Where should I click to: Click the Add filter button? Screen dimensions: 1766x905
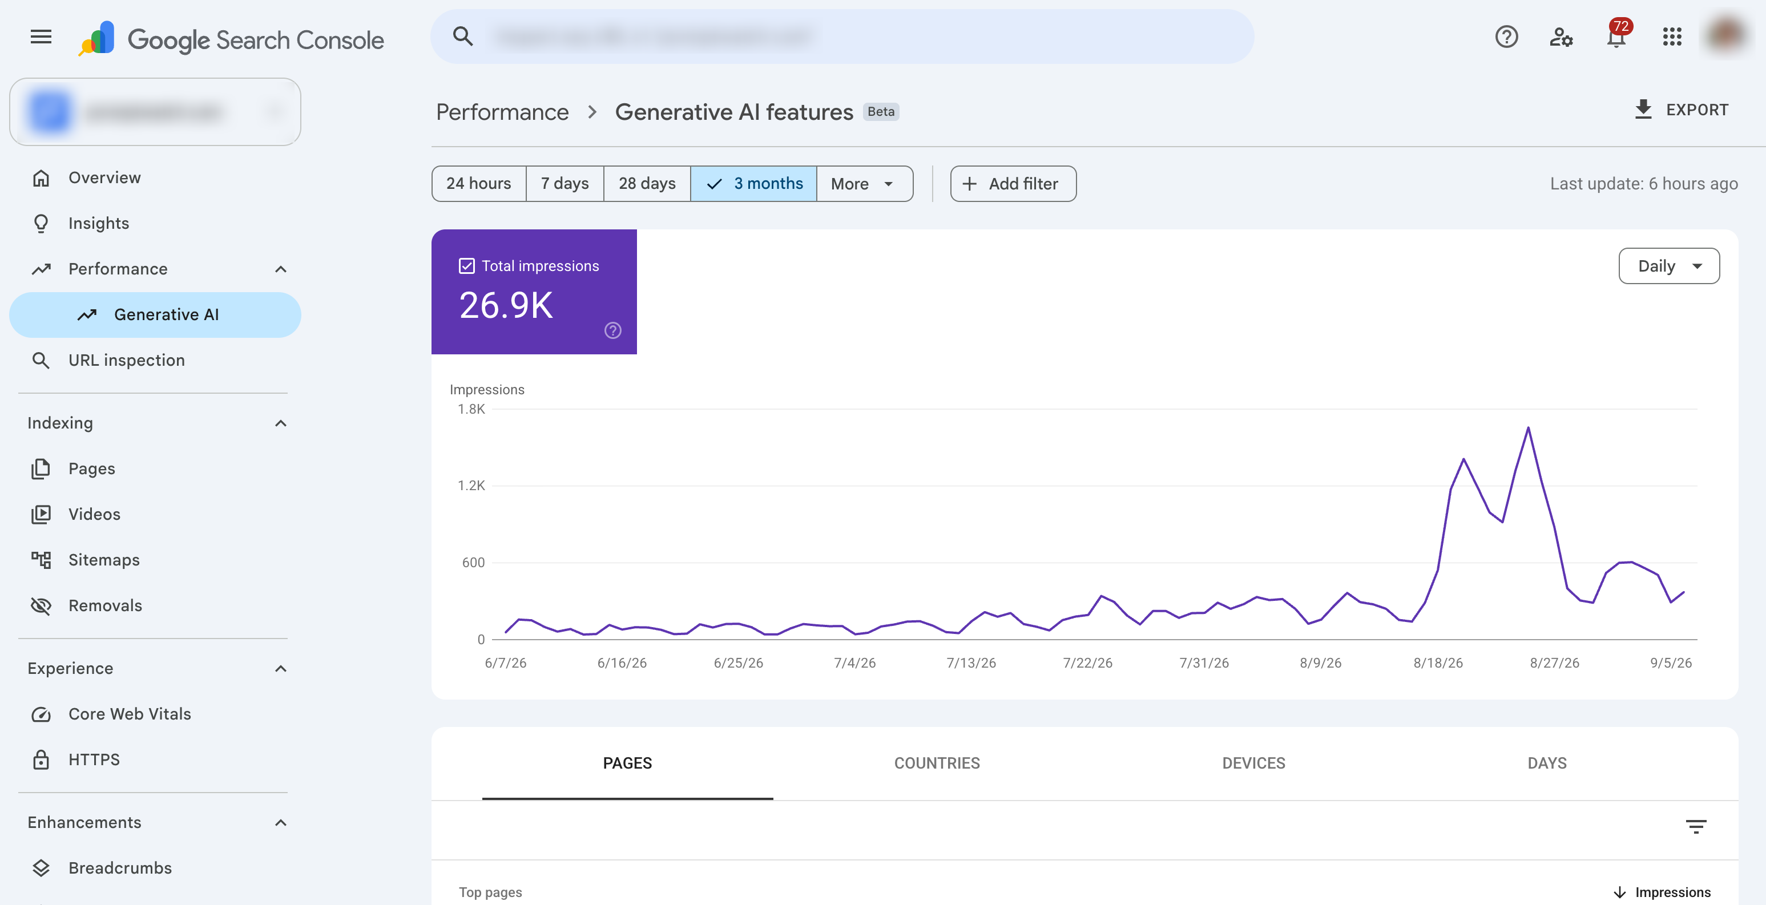[x=1013, y=184]
